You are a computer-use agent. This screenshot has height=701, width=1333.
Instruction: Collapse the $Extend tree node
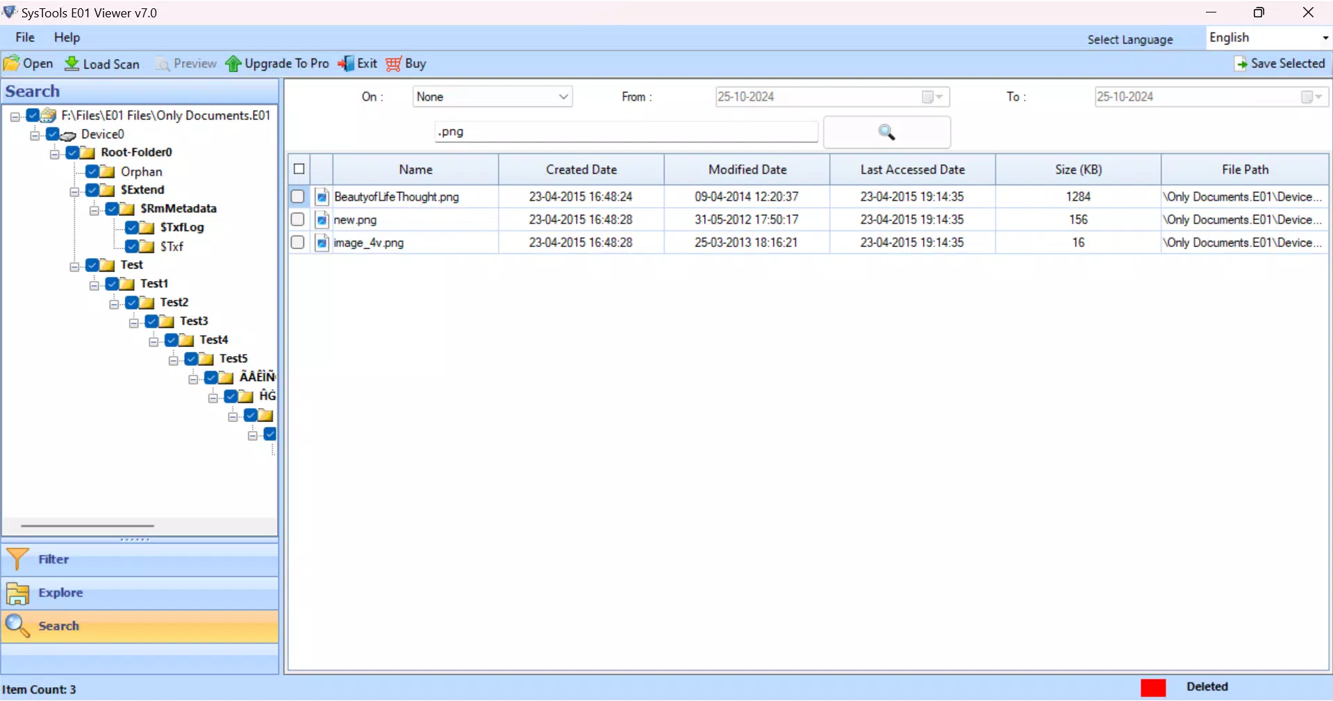point(74,191)
